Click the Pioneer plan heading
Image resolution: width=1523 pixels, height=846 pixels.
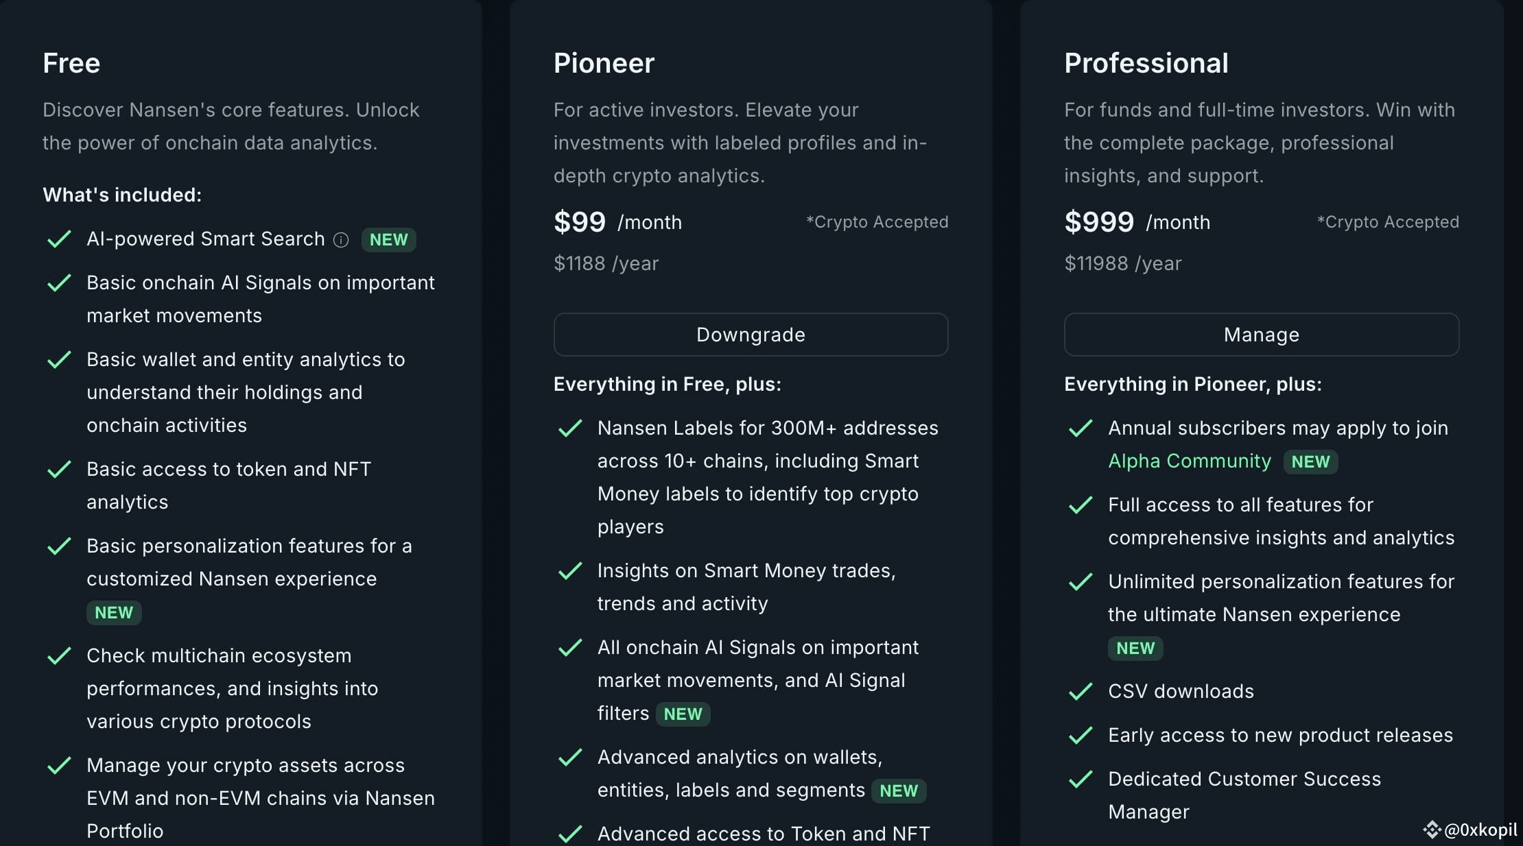pos(604,63)
